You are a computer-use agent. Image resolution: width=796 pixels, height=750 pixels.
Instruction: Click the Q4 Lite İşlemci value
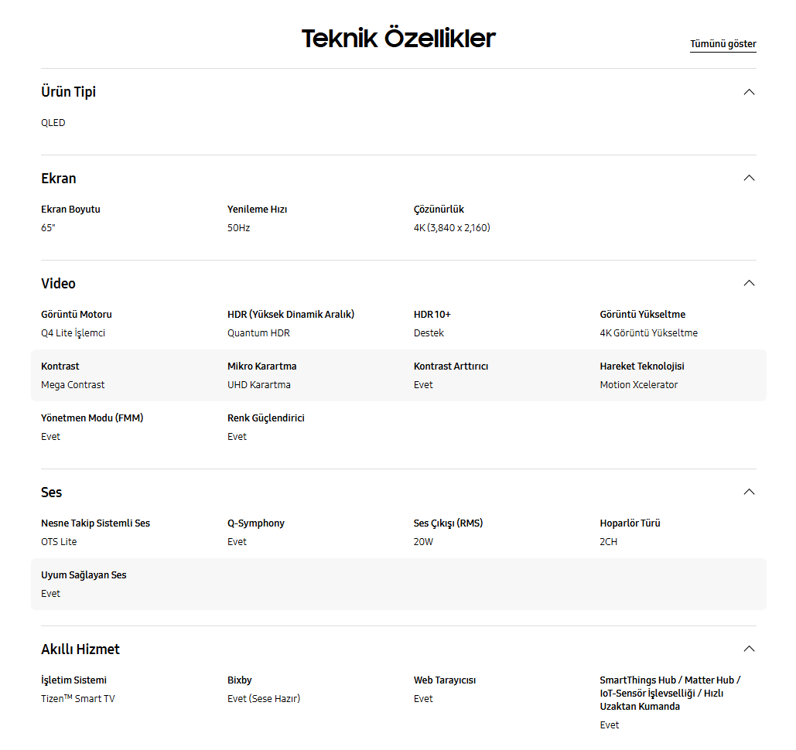pos(73,333)
